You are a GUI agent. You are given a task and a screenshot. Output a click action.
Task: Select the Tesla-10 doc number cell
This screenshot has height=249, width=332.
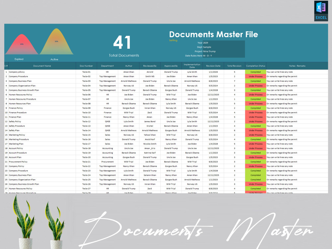click(x=86, y=113)
